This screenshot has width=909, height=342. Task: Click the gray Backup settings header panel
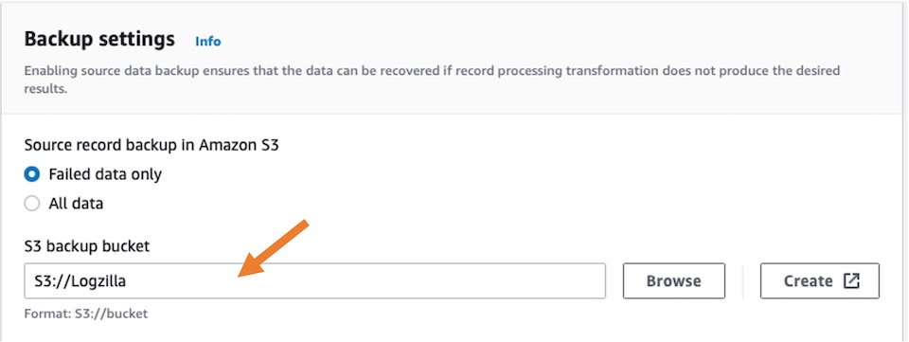click(454, 58)
